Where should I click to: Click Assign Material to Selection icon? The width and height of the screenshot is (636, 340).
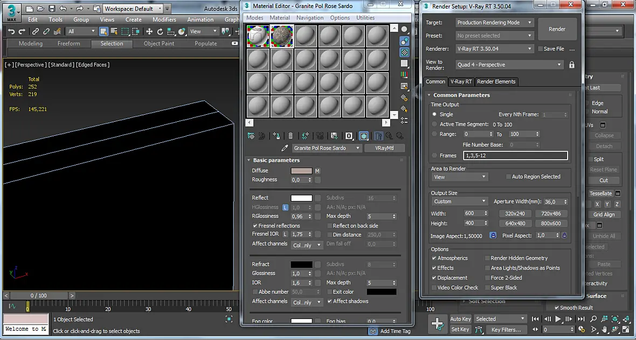pyautogui.click(x=276, y=136)
